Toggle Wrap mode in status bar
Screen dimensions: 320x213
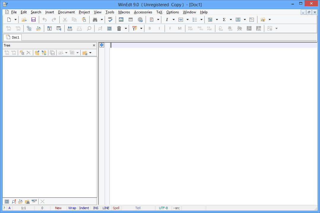(x=72, y=208)
